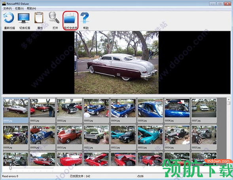The height and width of the screenshot is (180, 233).
Task: Open the 视图(V) menu
Action: coord(19,8)
